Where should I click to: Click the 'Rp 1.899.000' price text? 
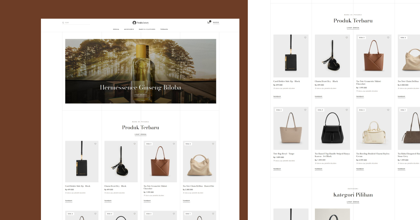pos(279,157)
